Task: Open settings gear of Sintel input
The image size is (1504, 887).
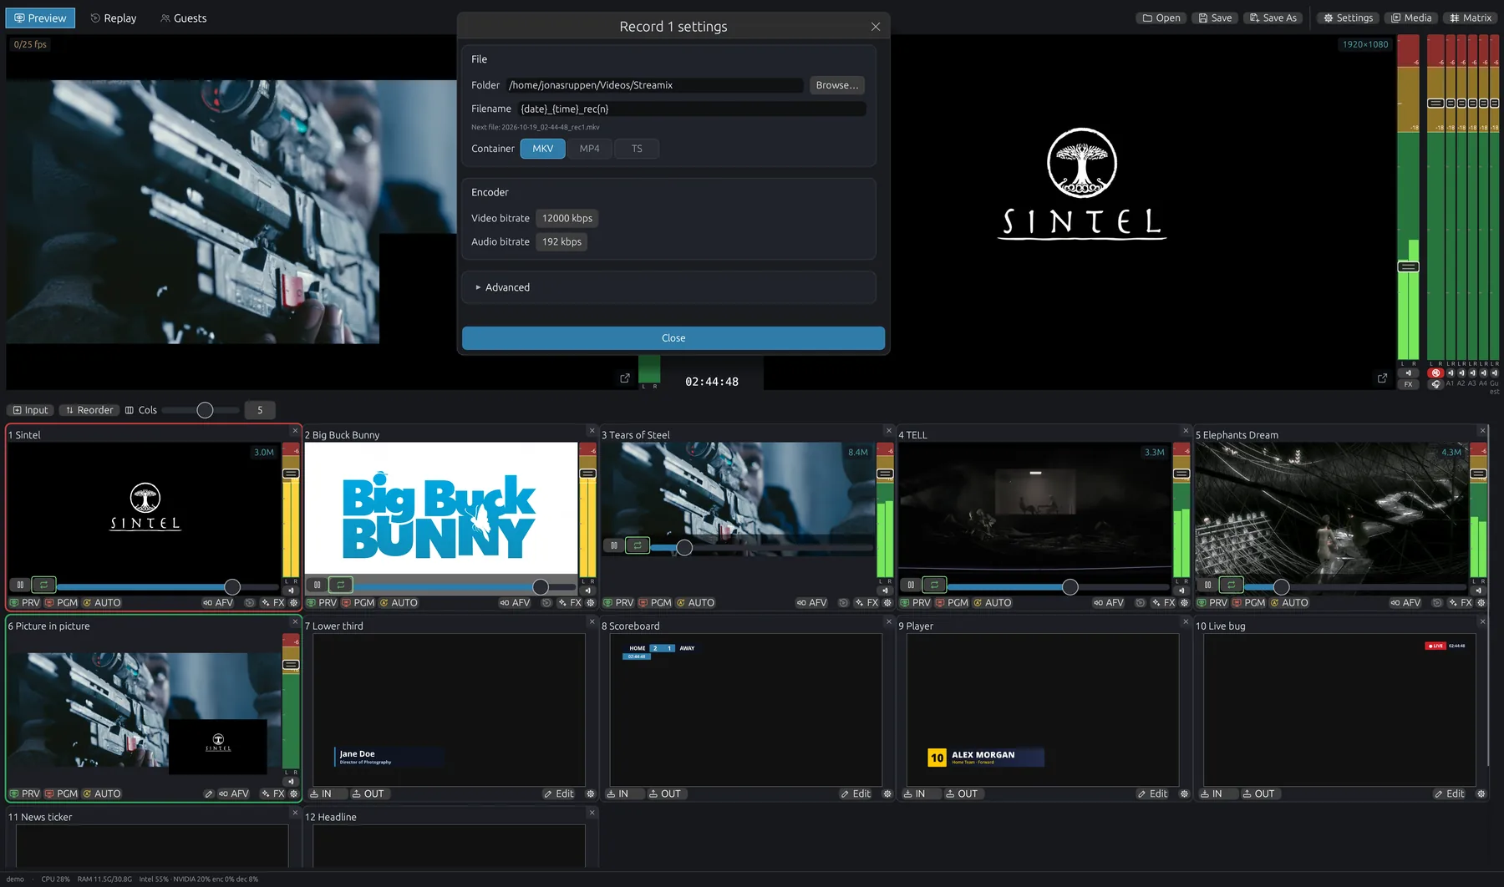Action: point(293,603)
